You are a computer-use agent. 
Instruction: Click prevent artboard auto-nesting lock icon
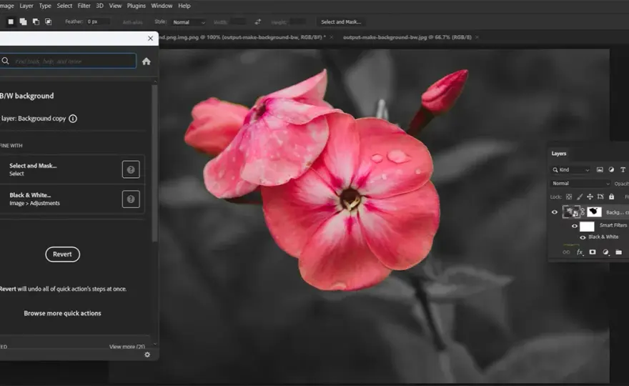coord(600,197)
